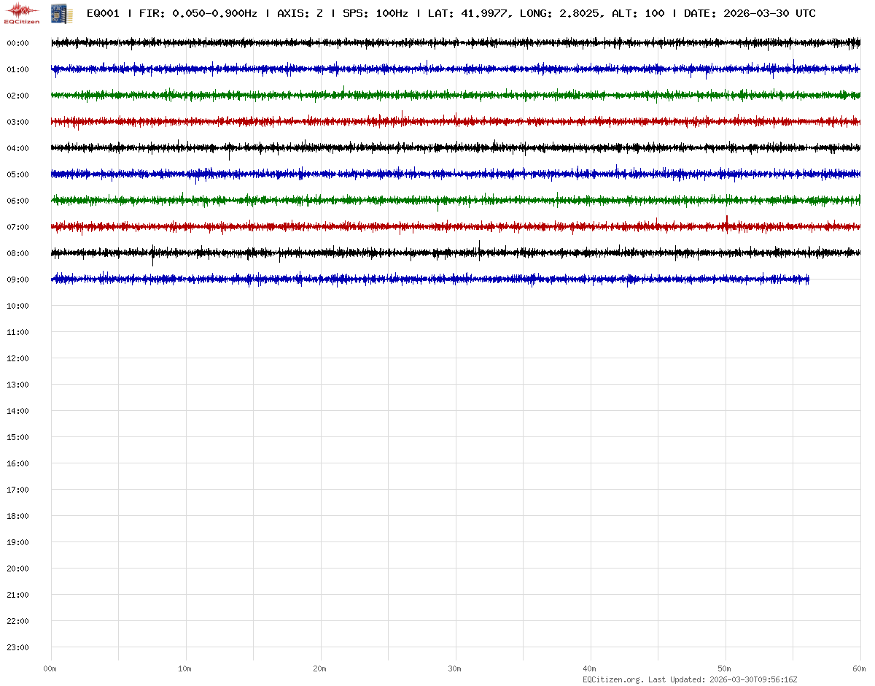Click the sensor board icon beside the logo
The image size is (875, 686).
[62, 13]
